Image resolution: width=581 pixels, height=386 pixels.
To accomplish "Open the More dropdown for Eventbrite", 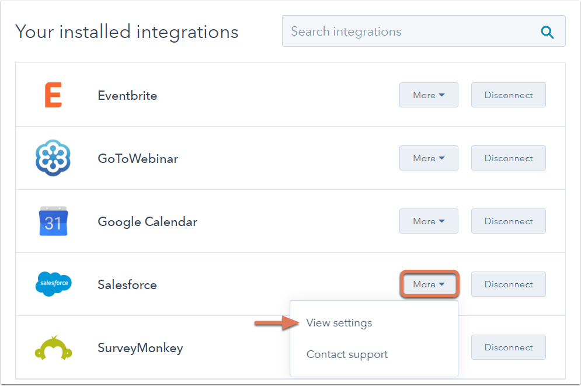I will coord(429,95).
